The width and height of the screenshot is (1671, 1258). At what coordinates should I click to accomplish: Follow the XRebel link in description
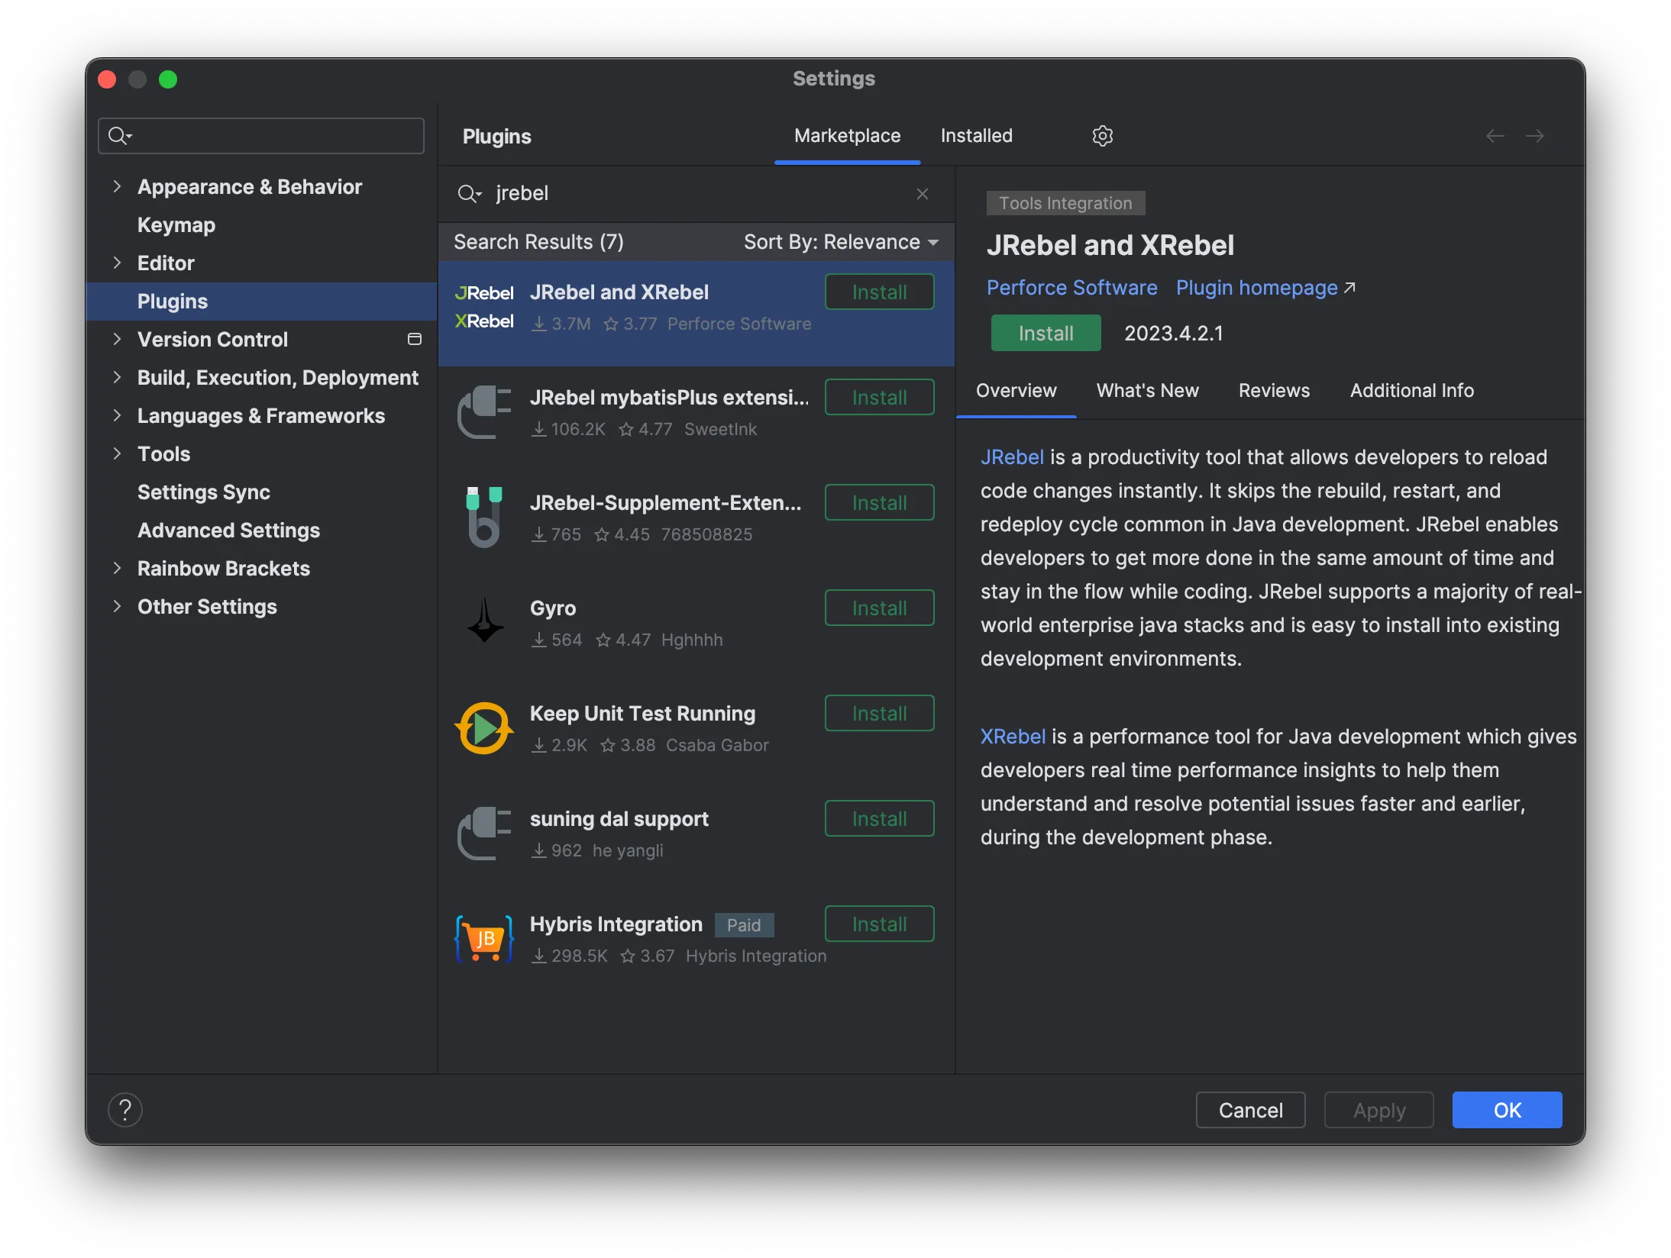[x=1012, y=736]
